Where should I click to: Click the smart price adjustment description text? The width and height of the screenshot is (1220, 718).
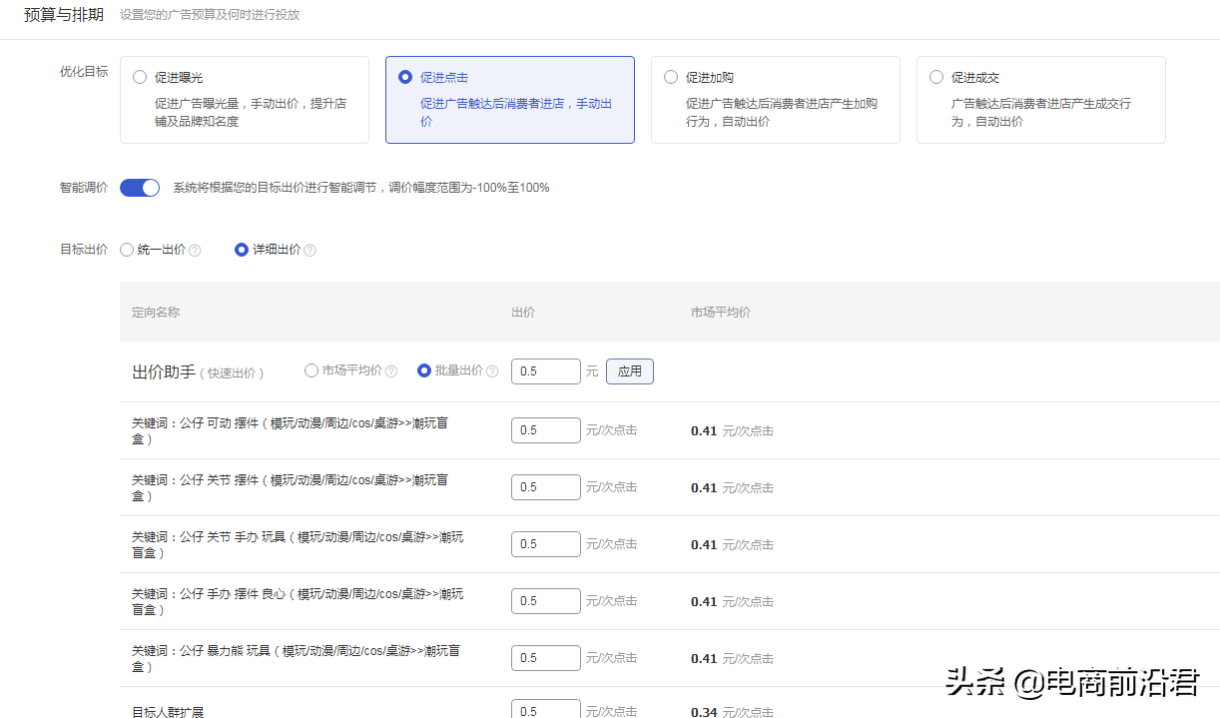pos(361,188)
